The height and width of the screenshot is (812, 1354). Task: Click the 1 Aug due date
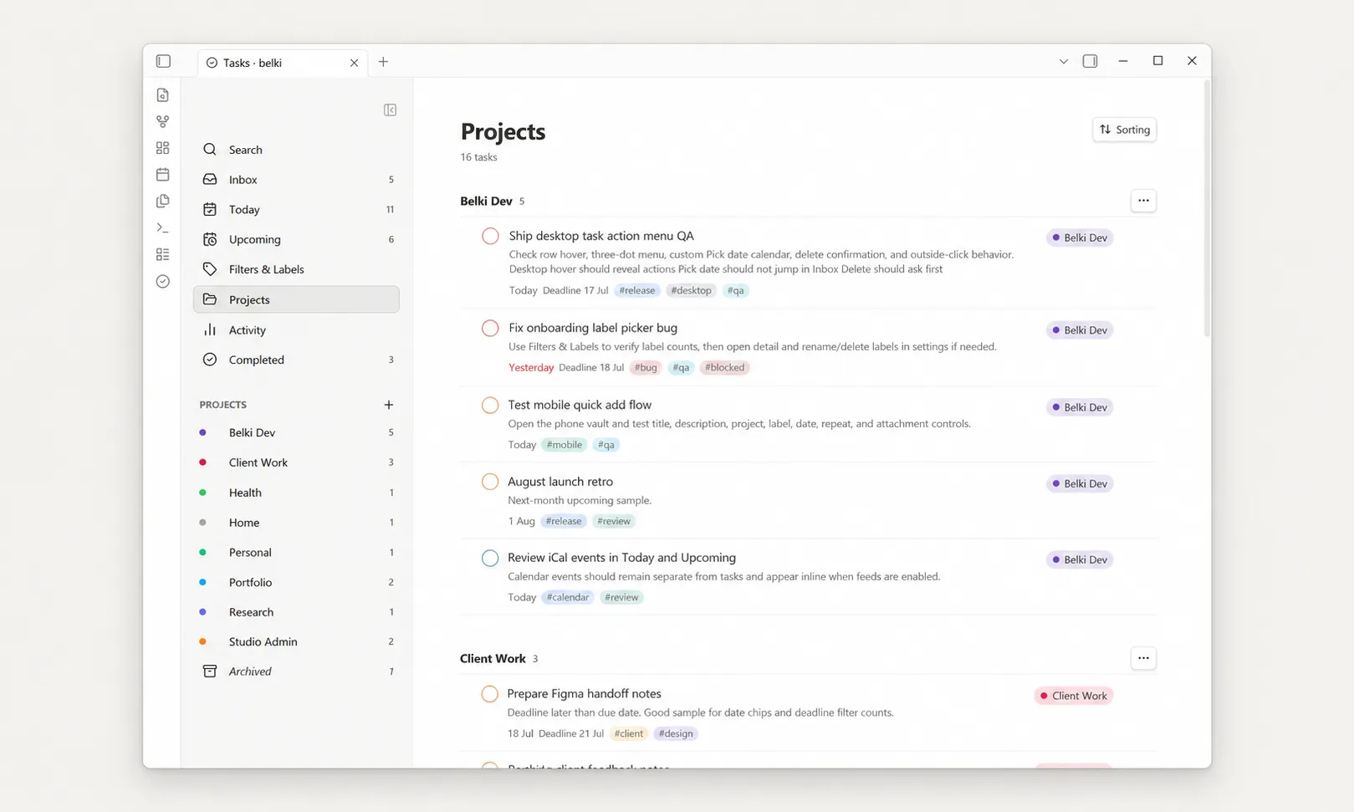[x=521, y=521]
